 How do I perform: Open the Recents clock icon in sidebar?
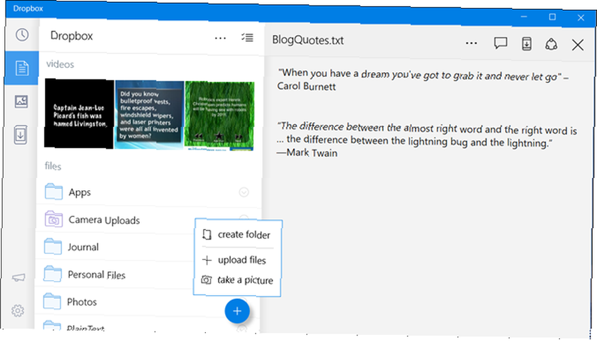tap(22, 35)
